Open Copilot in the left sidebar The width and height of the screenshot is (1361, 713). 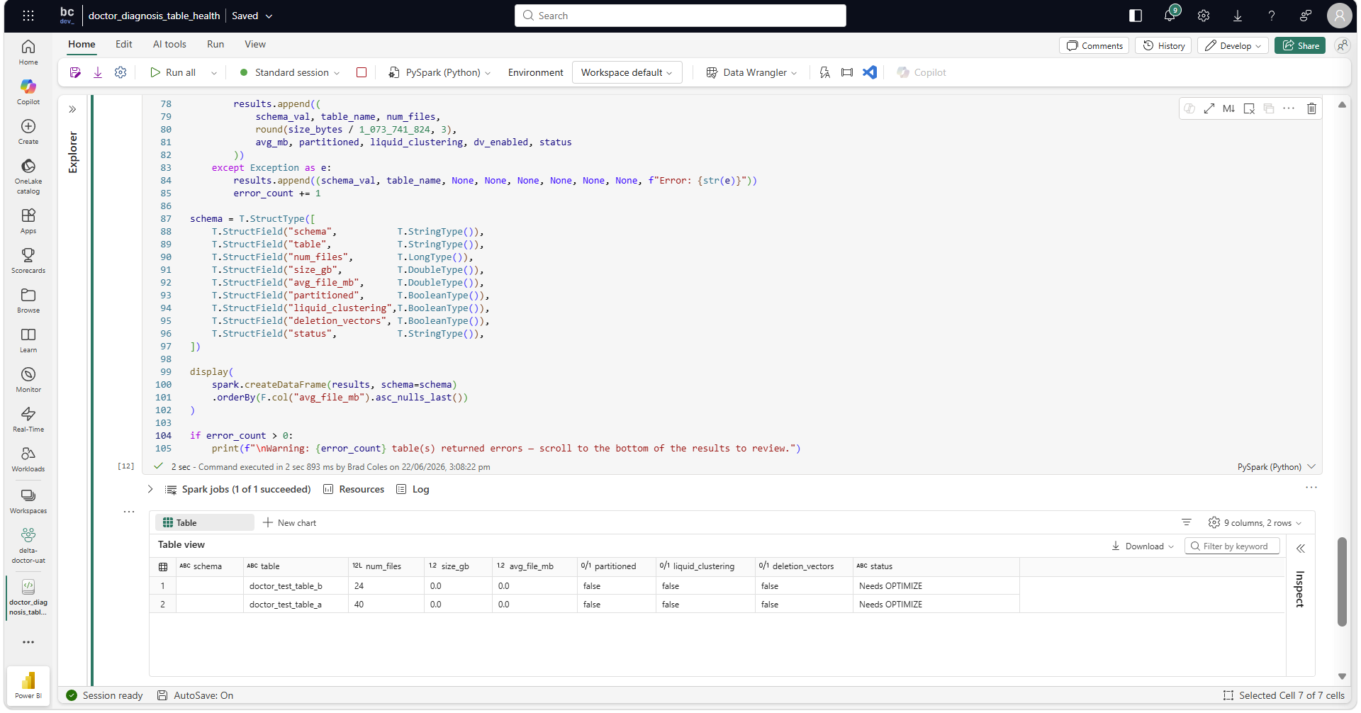pyautogui.click(x=28, y=91)
